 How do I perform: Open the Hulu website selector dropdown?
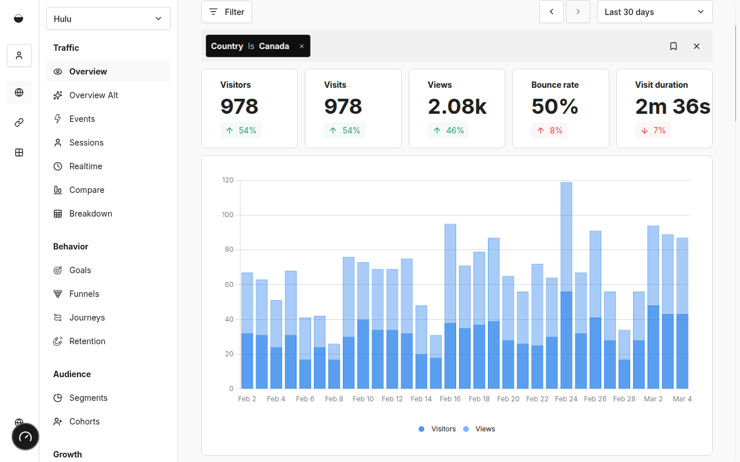108,18
